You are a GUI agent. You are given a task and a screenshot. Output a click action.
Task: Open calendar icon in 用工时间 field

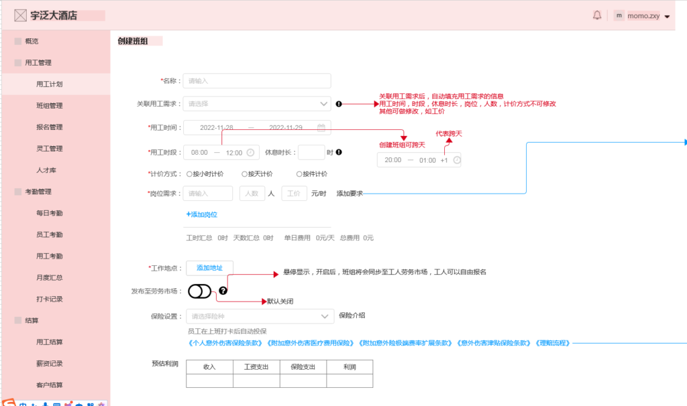321,127
